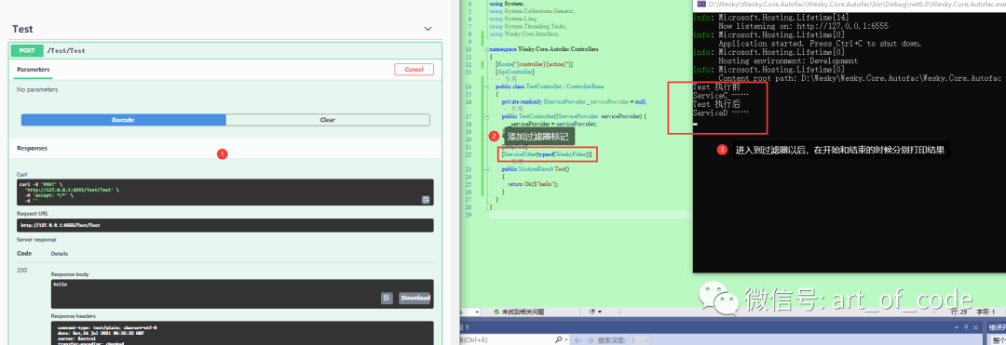Navigate backward in the search panel
The height and width of the screenshot is (345, 1006).
578,340
